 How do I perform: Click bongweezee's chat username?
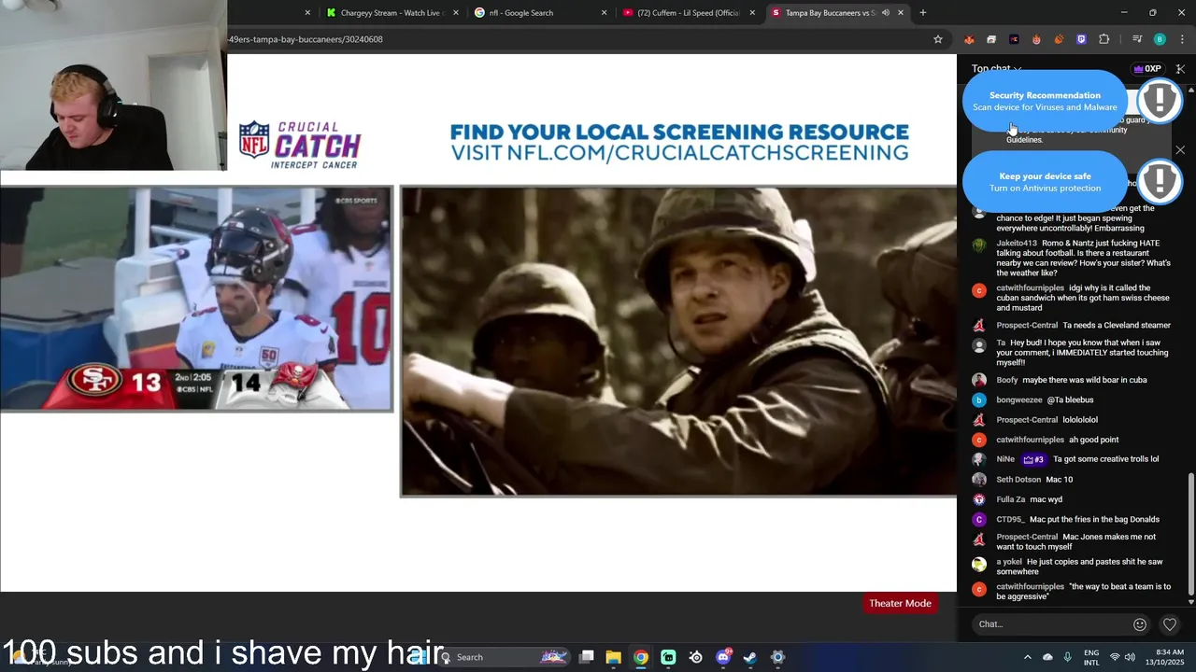1018,400
